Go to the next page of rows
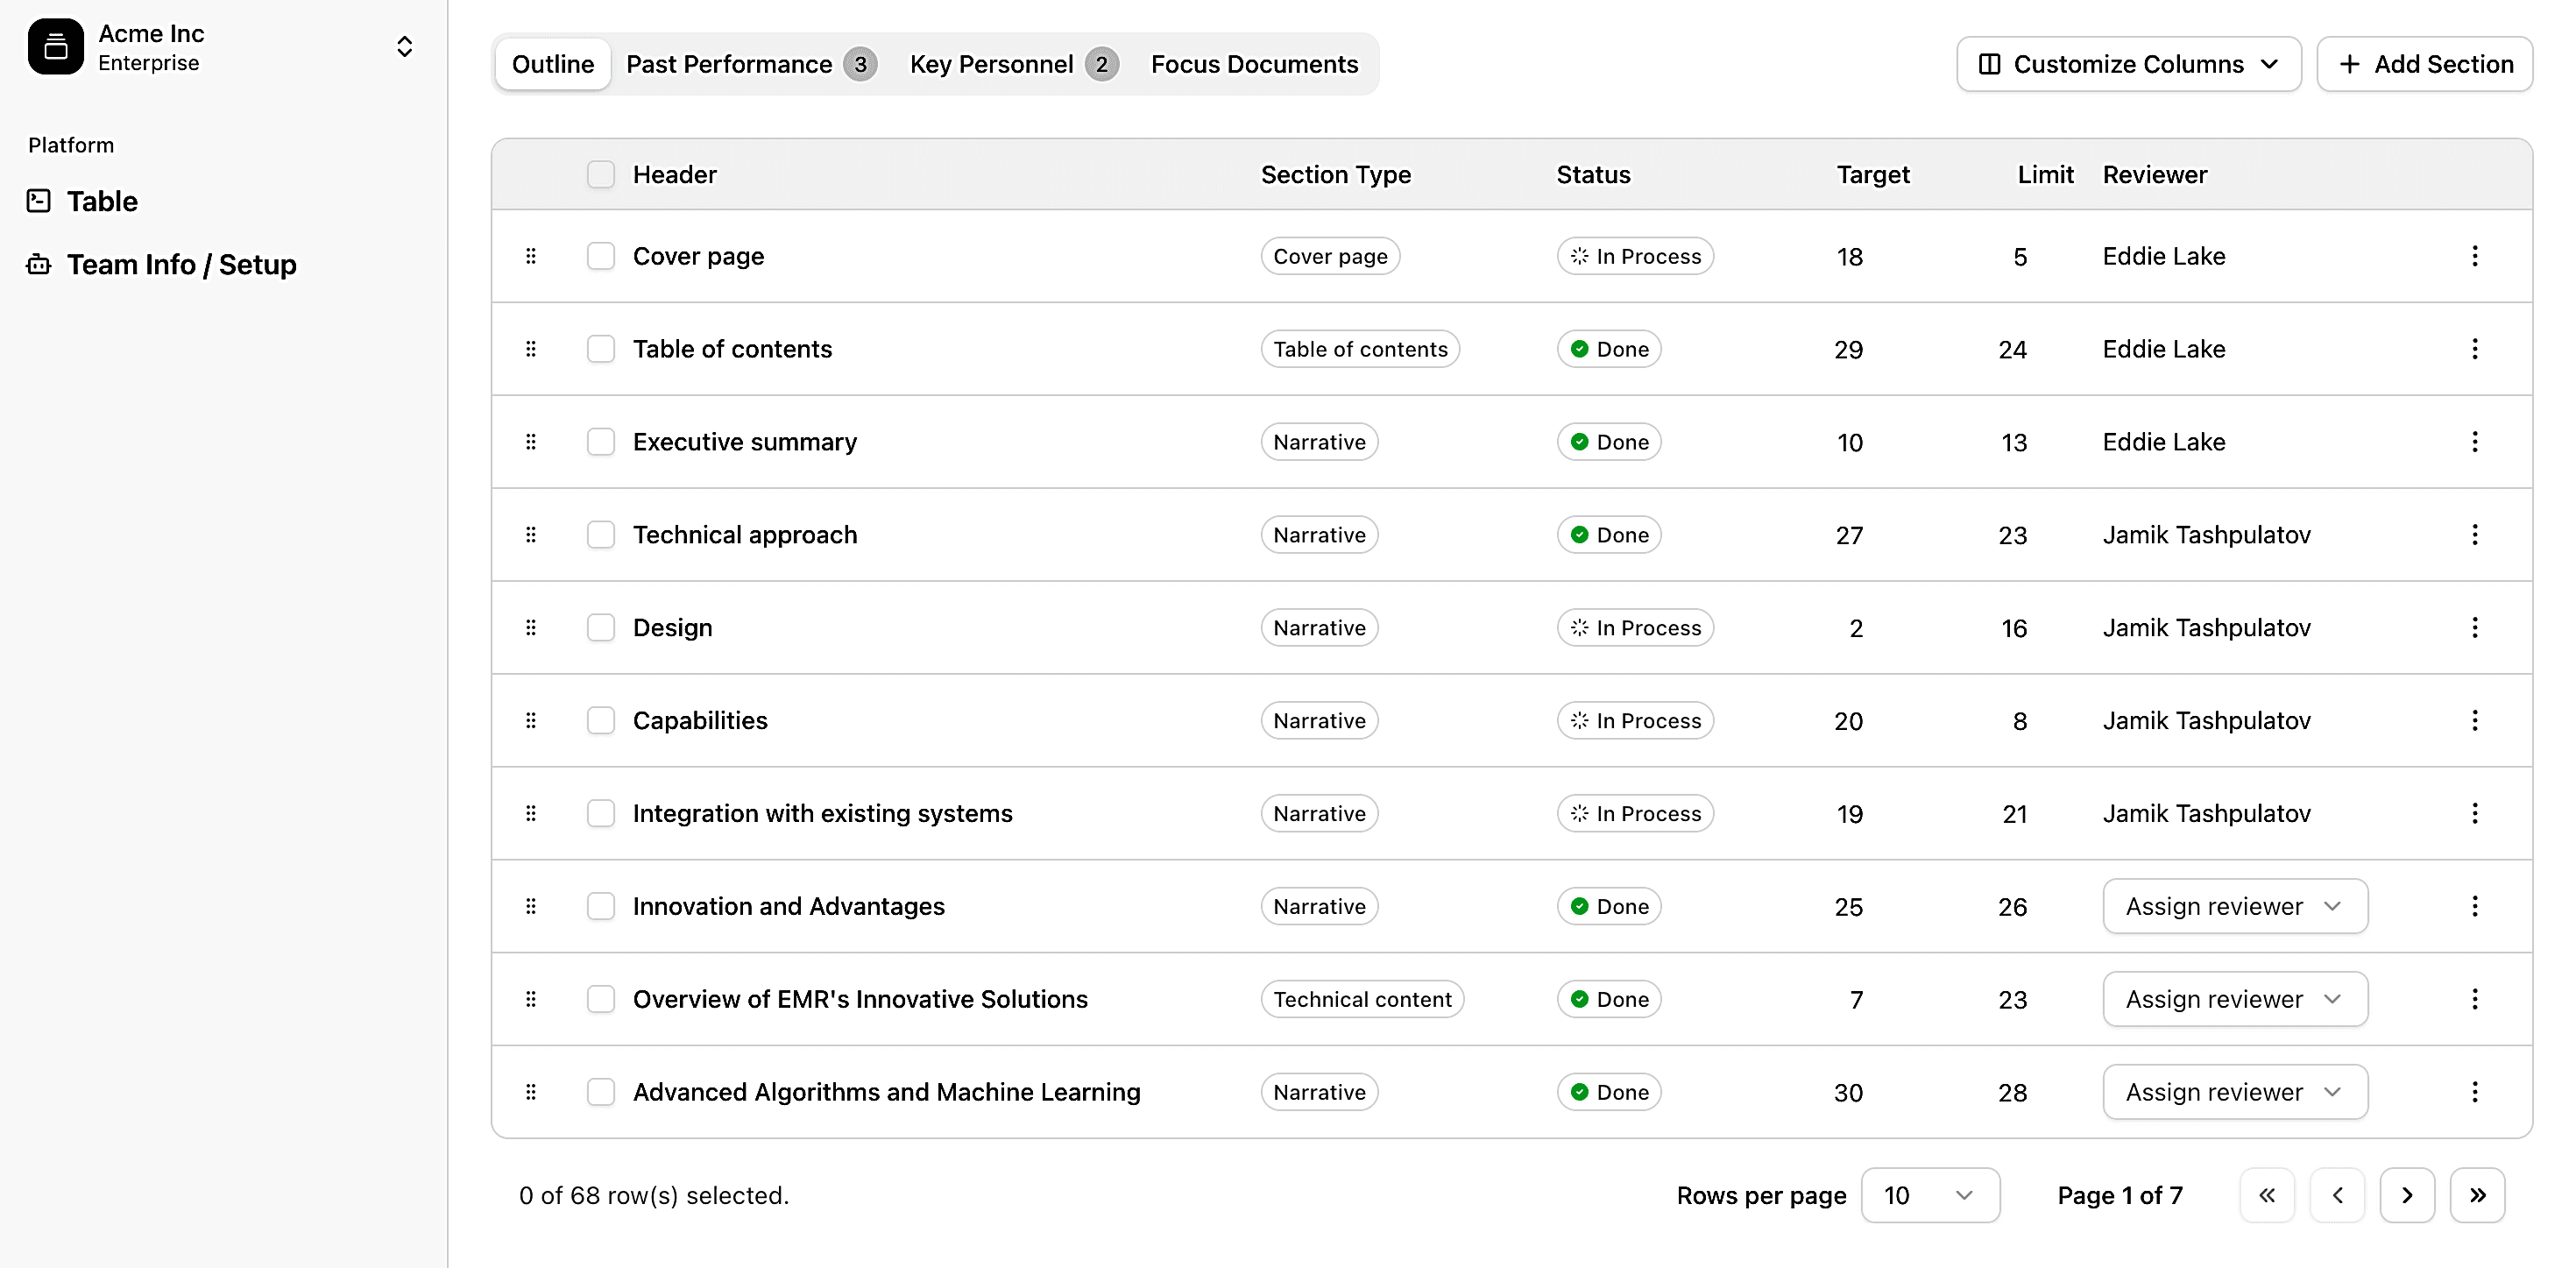The width and height of the screenshot is (2576, 1268). point(2408,1195)
